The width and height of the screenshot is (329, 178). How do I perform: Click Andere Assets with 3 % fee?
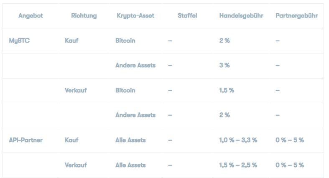[135, 66]
